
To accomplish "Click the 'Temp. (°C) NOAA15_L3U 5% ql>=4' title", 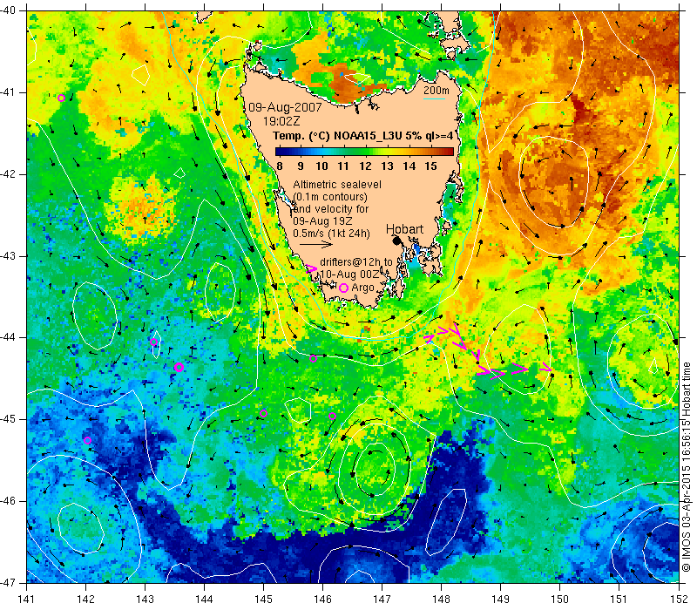I will (x=362, y=136).
